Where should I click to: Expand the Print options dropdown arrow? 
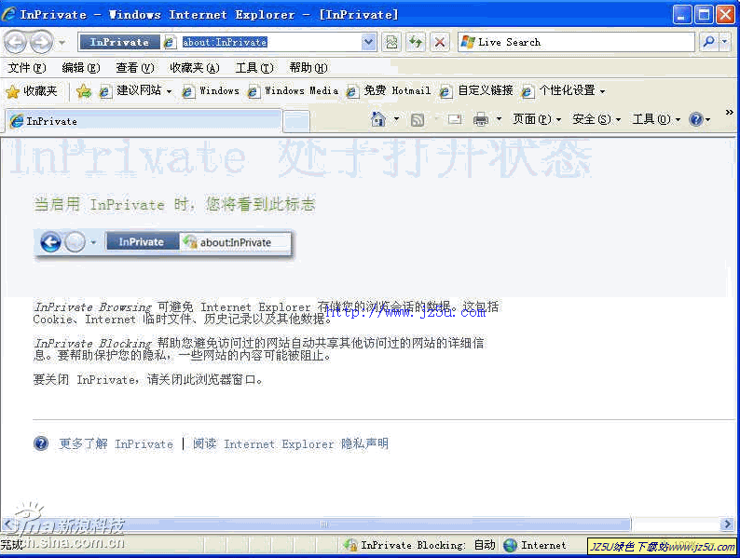click(499, 119)
